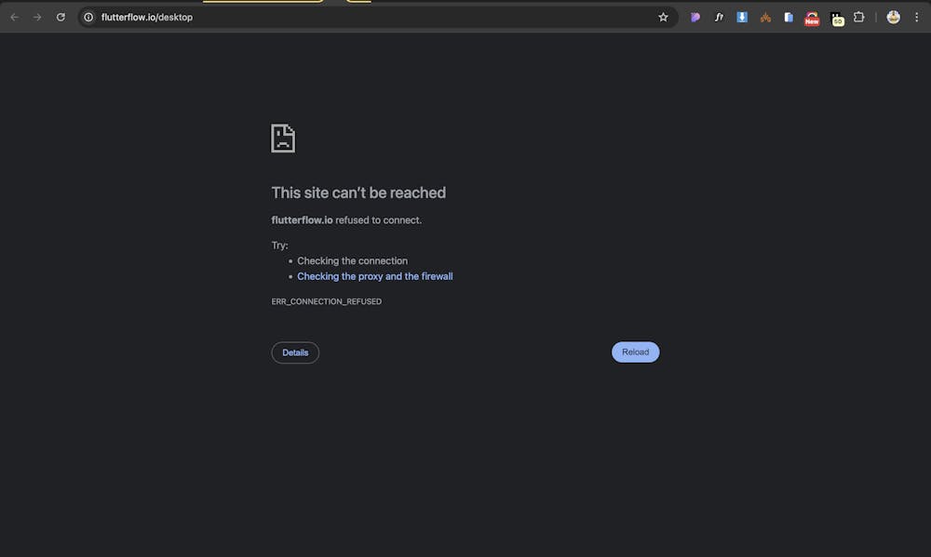Open the 'ft' font extension icon

(719, 17)
